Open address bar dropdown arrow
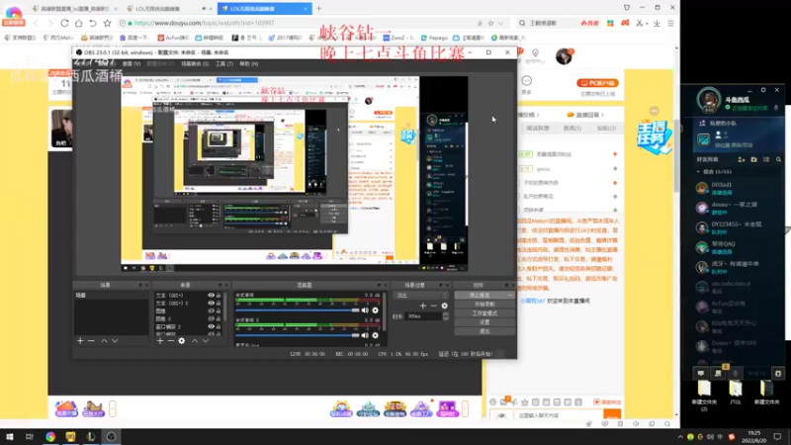 (x=500, y=23)
